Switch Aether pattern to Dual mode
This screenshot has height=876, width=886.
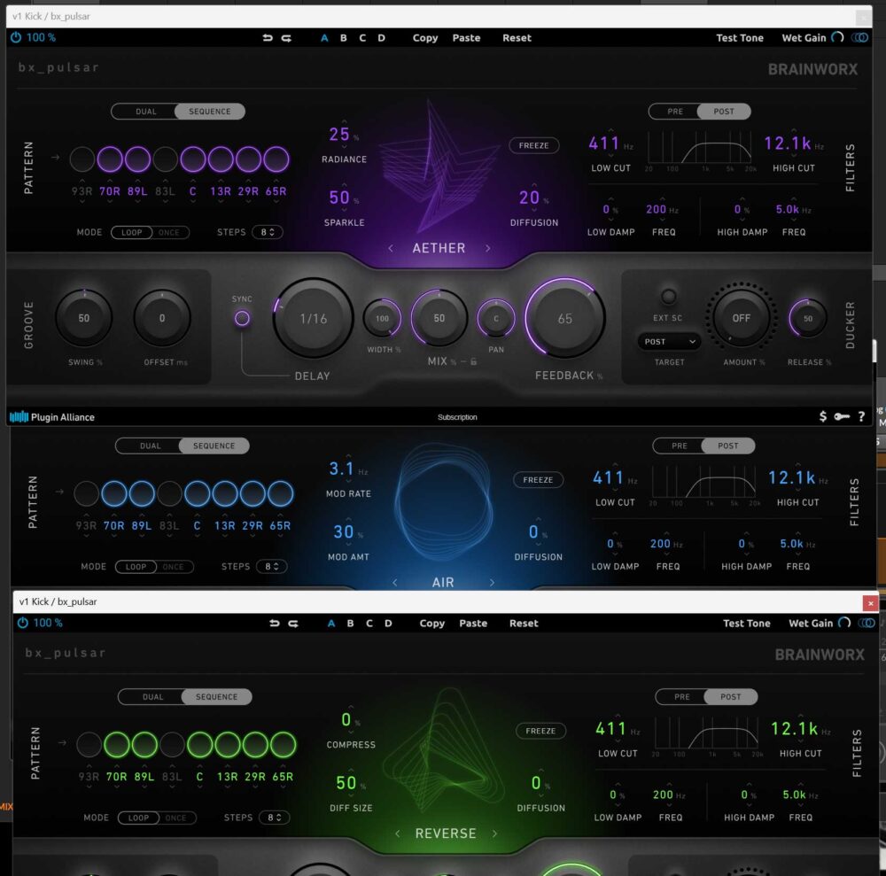(145, 112)
